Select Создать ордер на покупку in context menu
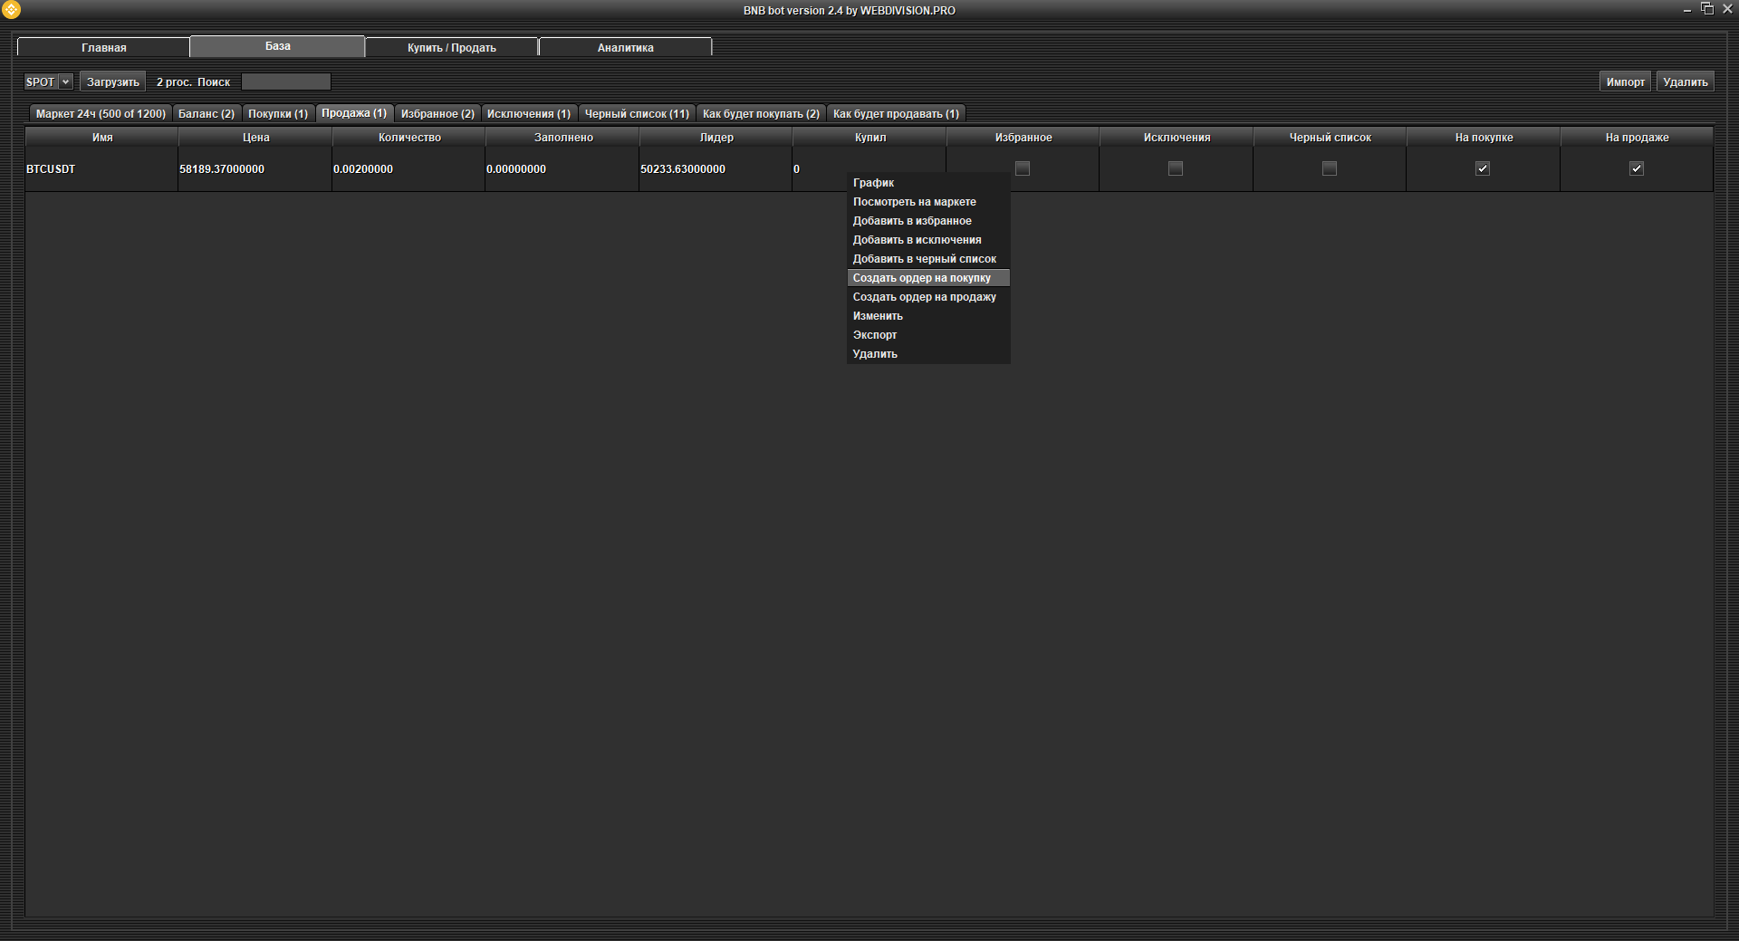The height and width of the screenshot is (941, 1739). click(921, 278)
